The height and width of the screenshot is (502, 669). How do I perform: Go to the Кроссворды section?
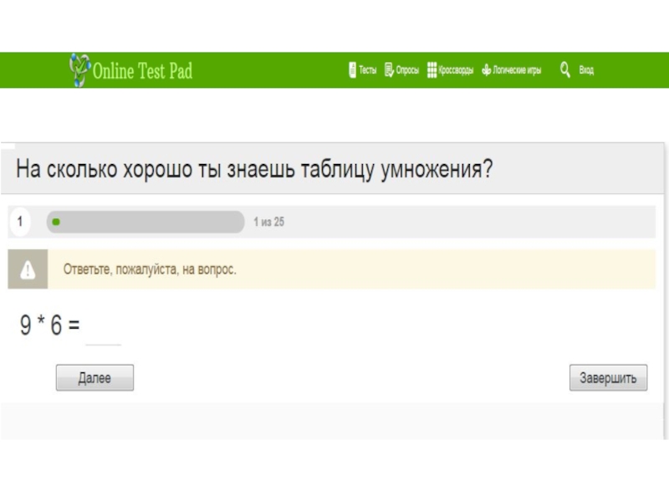point(456,70)
